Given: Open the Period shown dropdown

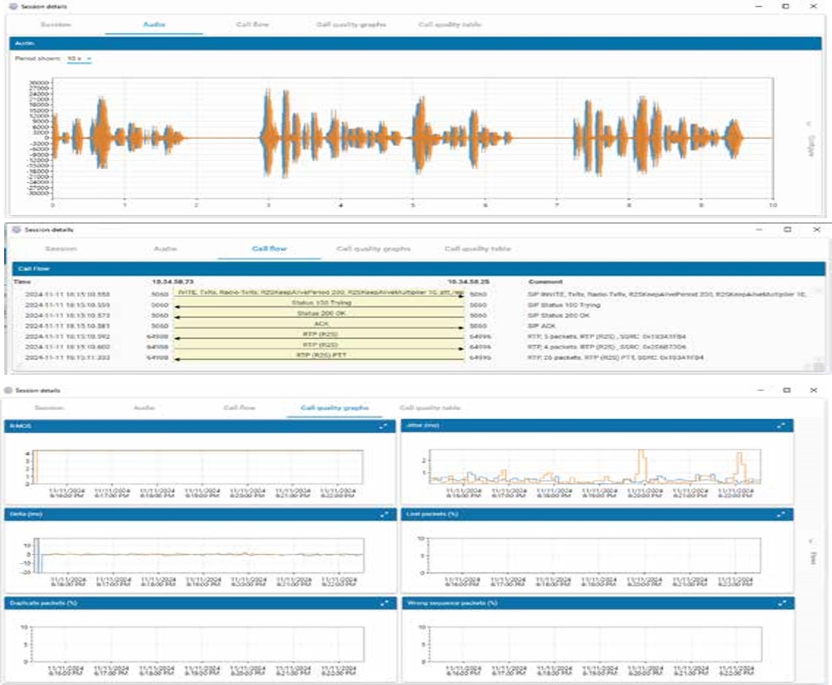Looking at the screenshot, I should pyautogui.click(x=79, y=59).
